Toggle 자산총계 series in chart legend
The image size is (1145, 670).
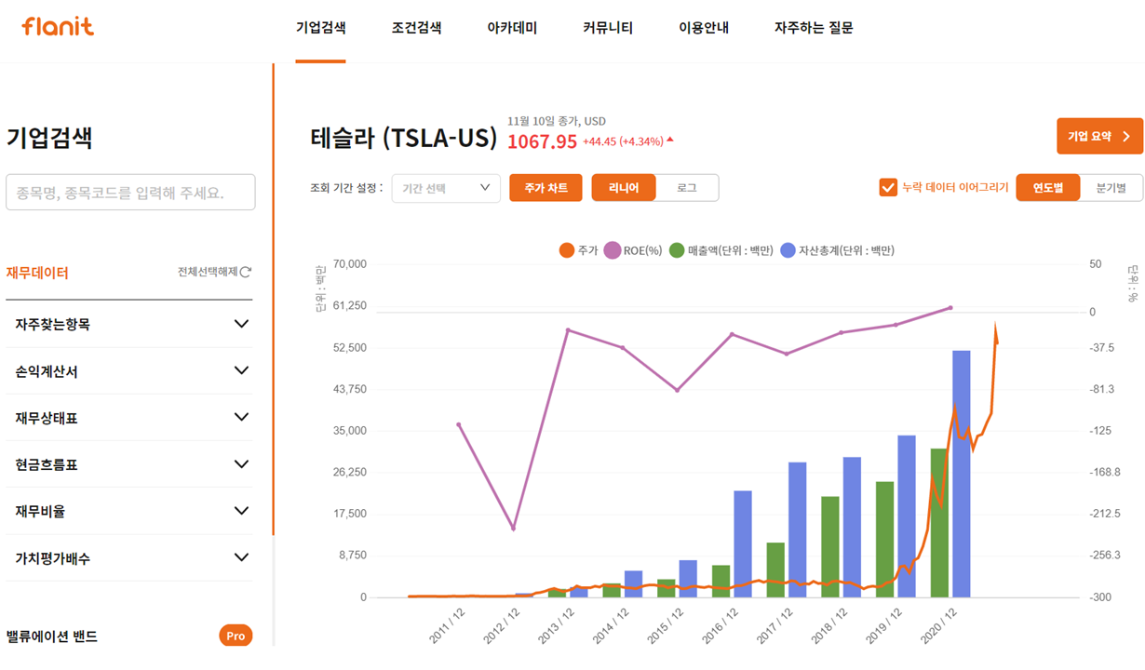837,250
